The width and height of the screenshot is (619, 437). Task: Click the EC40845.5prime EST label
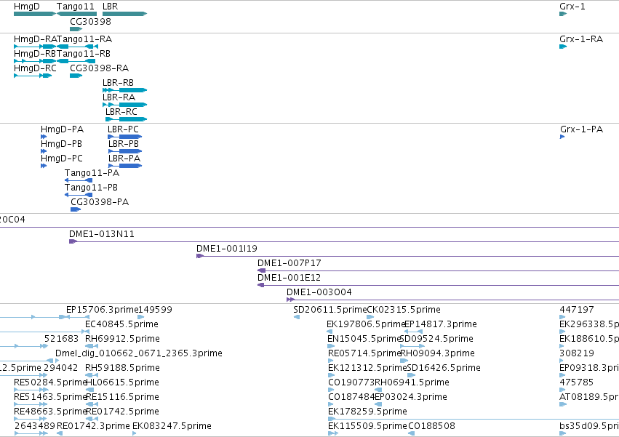[x=121, y=324]
